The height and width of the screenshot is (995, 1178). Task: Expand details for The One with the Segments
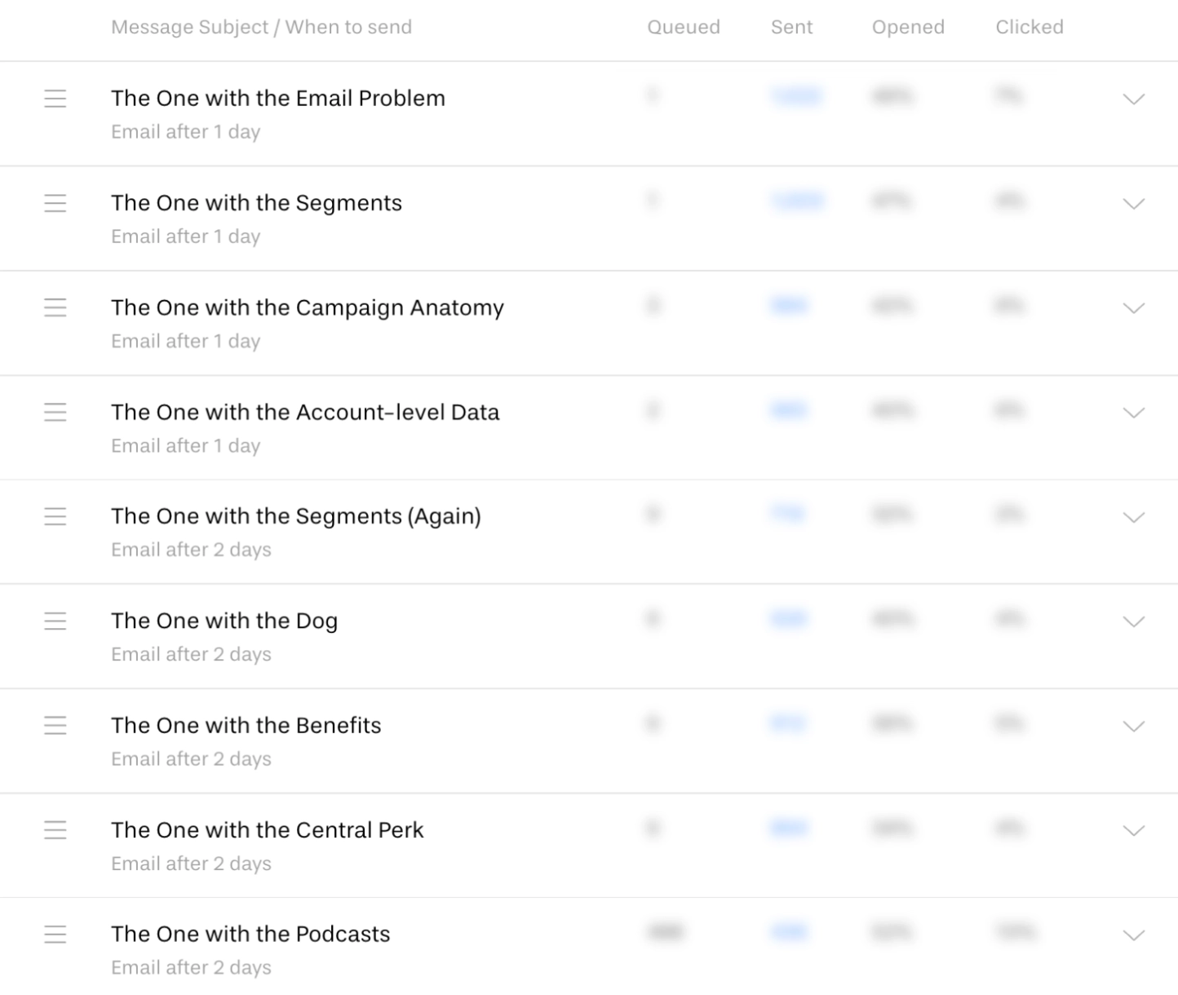point(1133,205)
